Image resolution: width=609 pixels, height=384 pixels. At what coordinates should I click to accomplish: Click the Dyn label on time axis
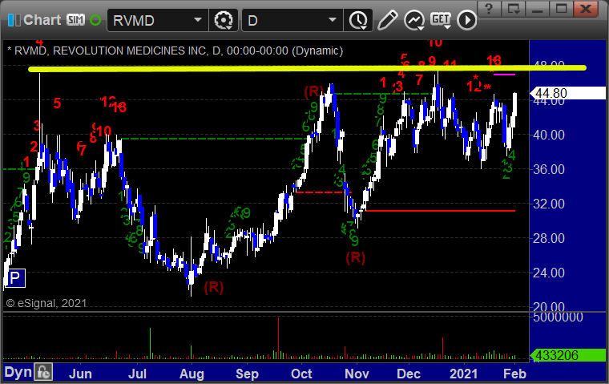tap(18, 372)
